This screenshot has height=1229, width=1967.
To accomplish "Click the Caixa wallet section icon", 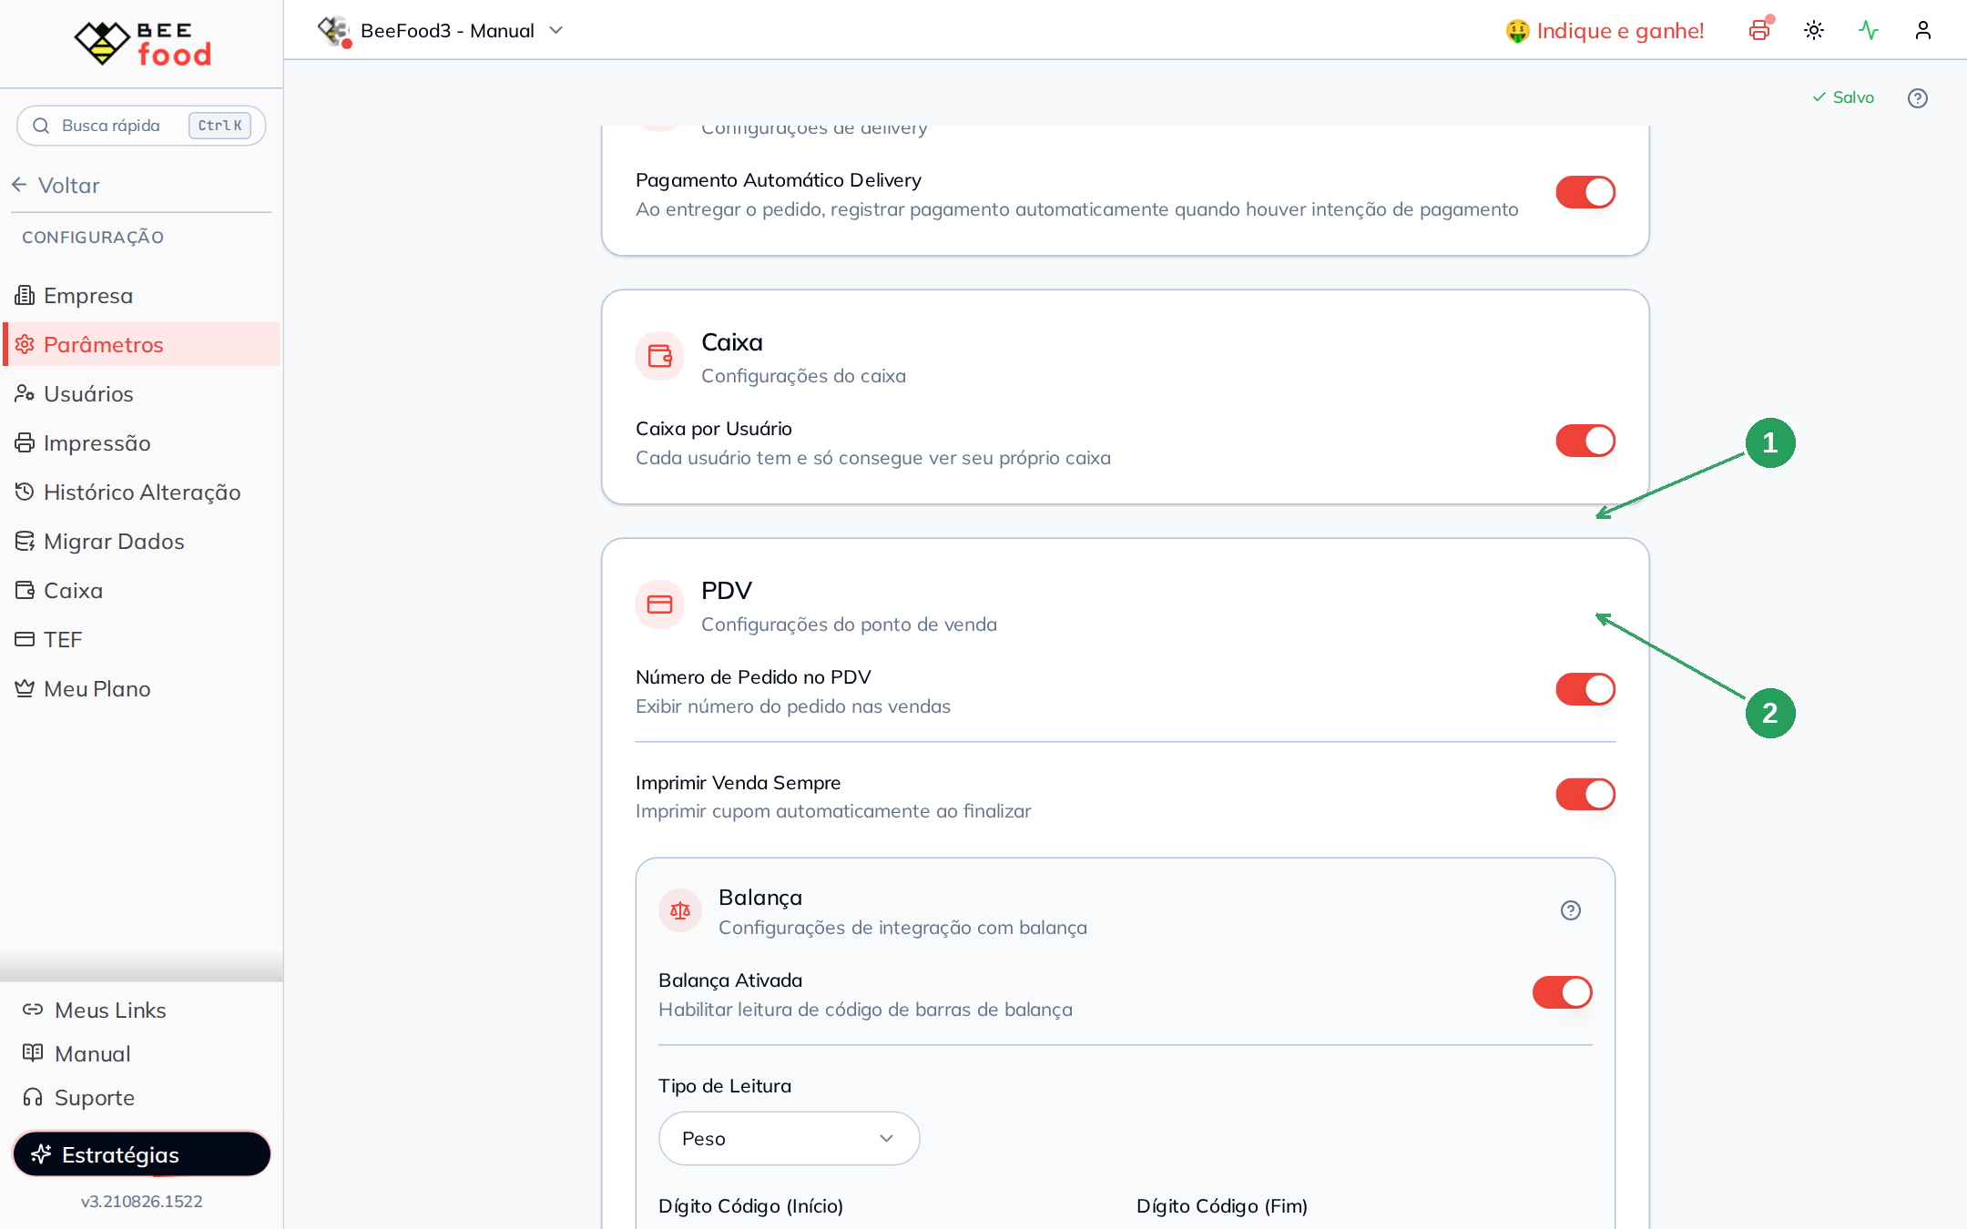I will pyautogui.click(x=660, y=356).
